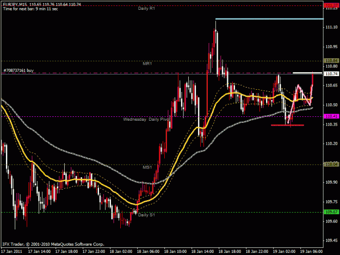Click the 110.95 price scale value
This screenshot has width=340, height=255.
coord(331,47)
